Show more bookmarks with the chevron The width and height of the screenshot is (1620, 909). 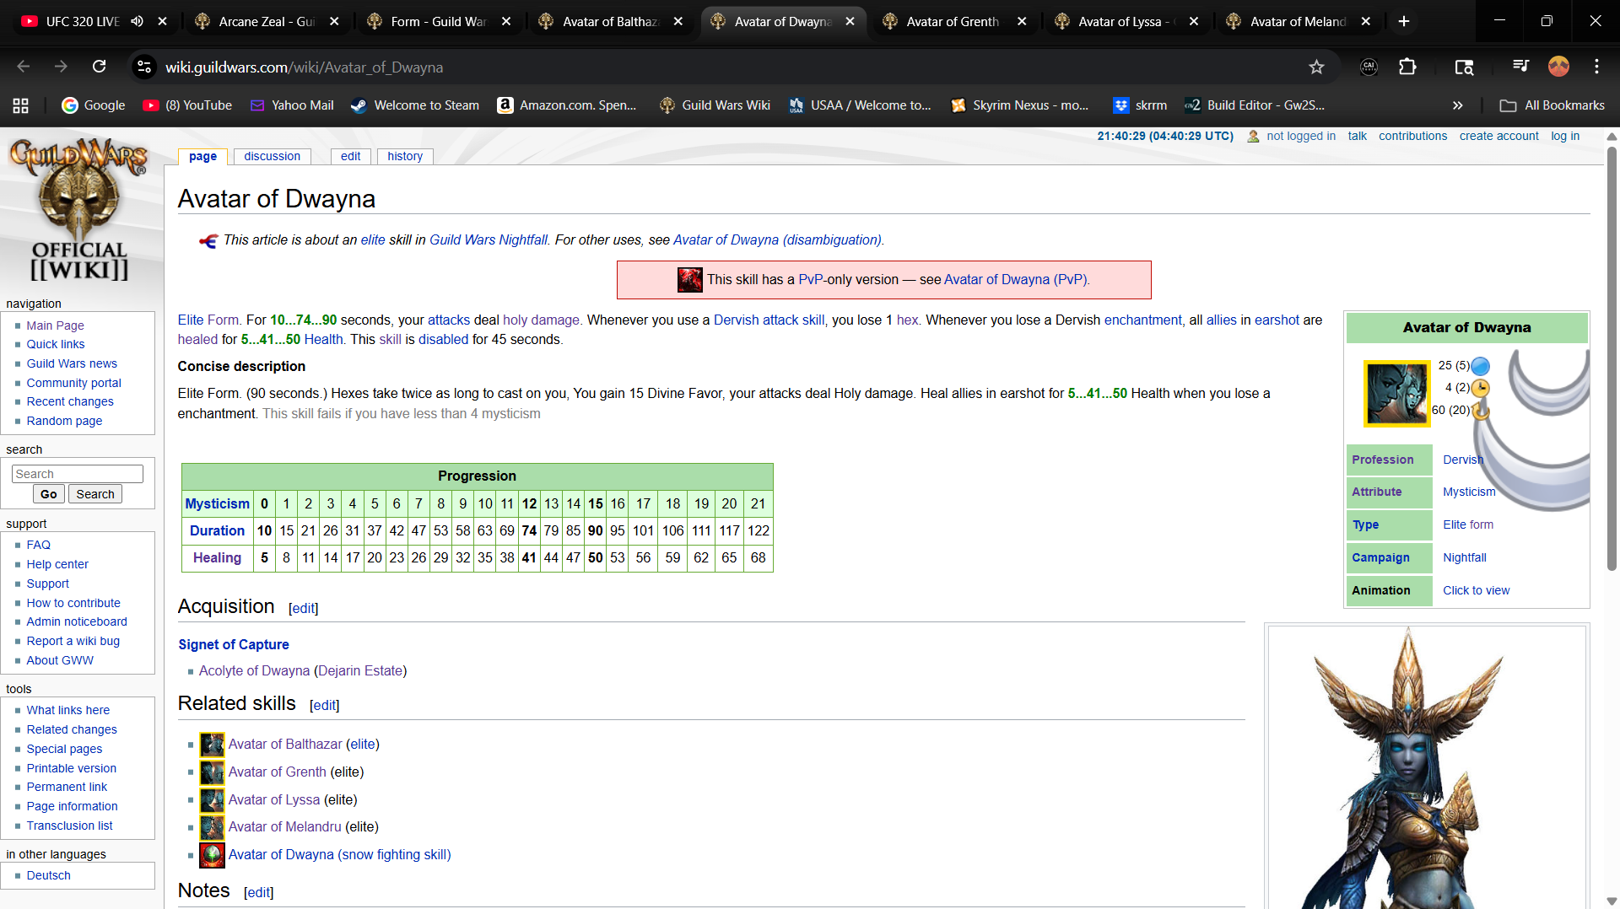pyautogui.click(x=1457, y=105)
